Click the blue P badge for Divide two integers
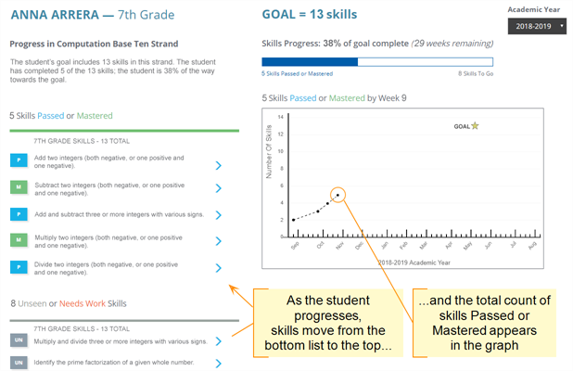This screenshot has height=371, width=573. click(x=19, y=267)
